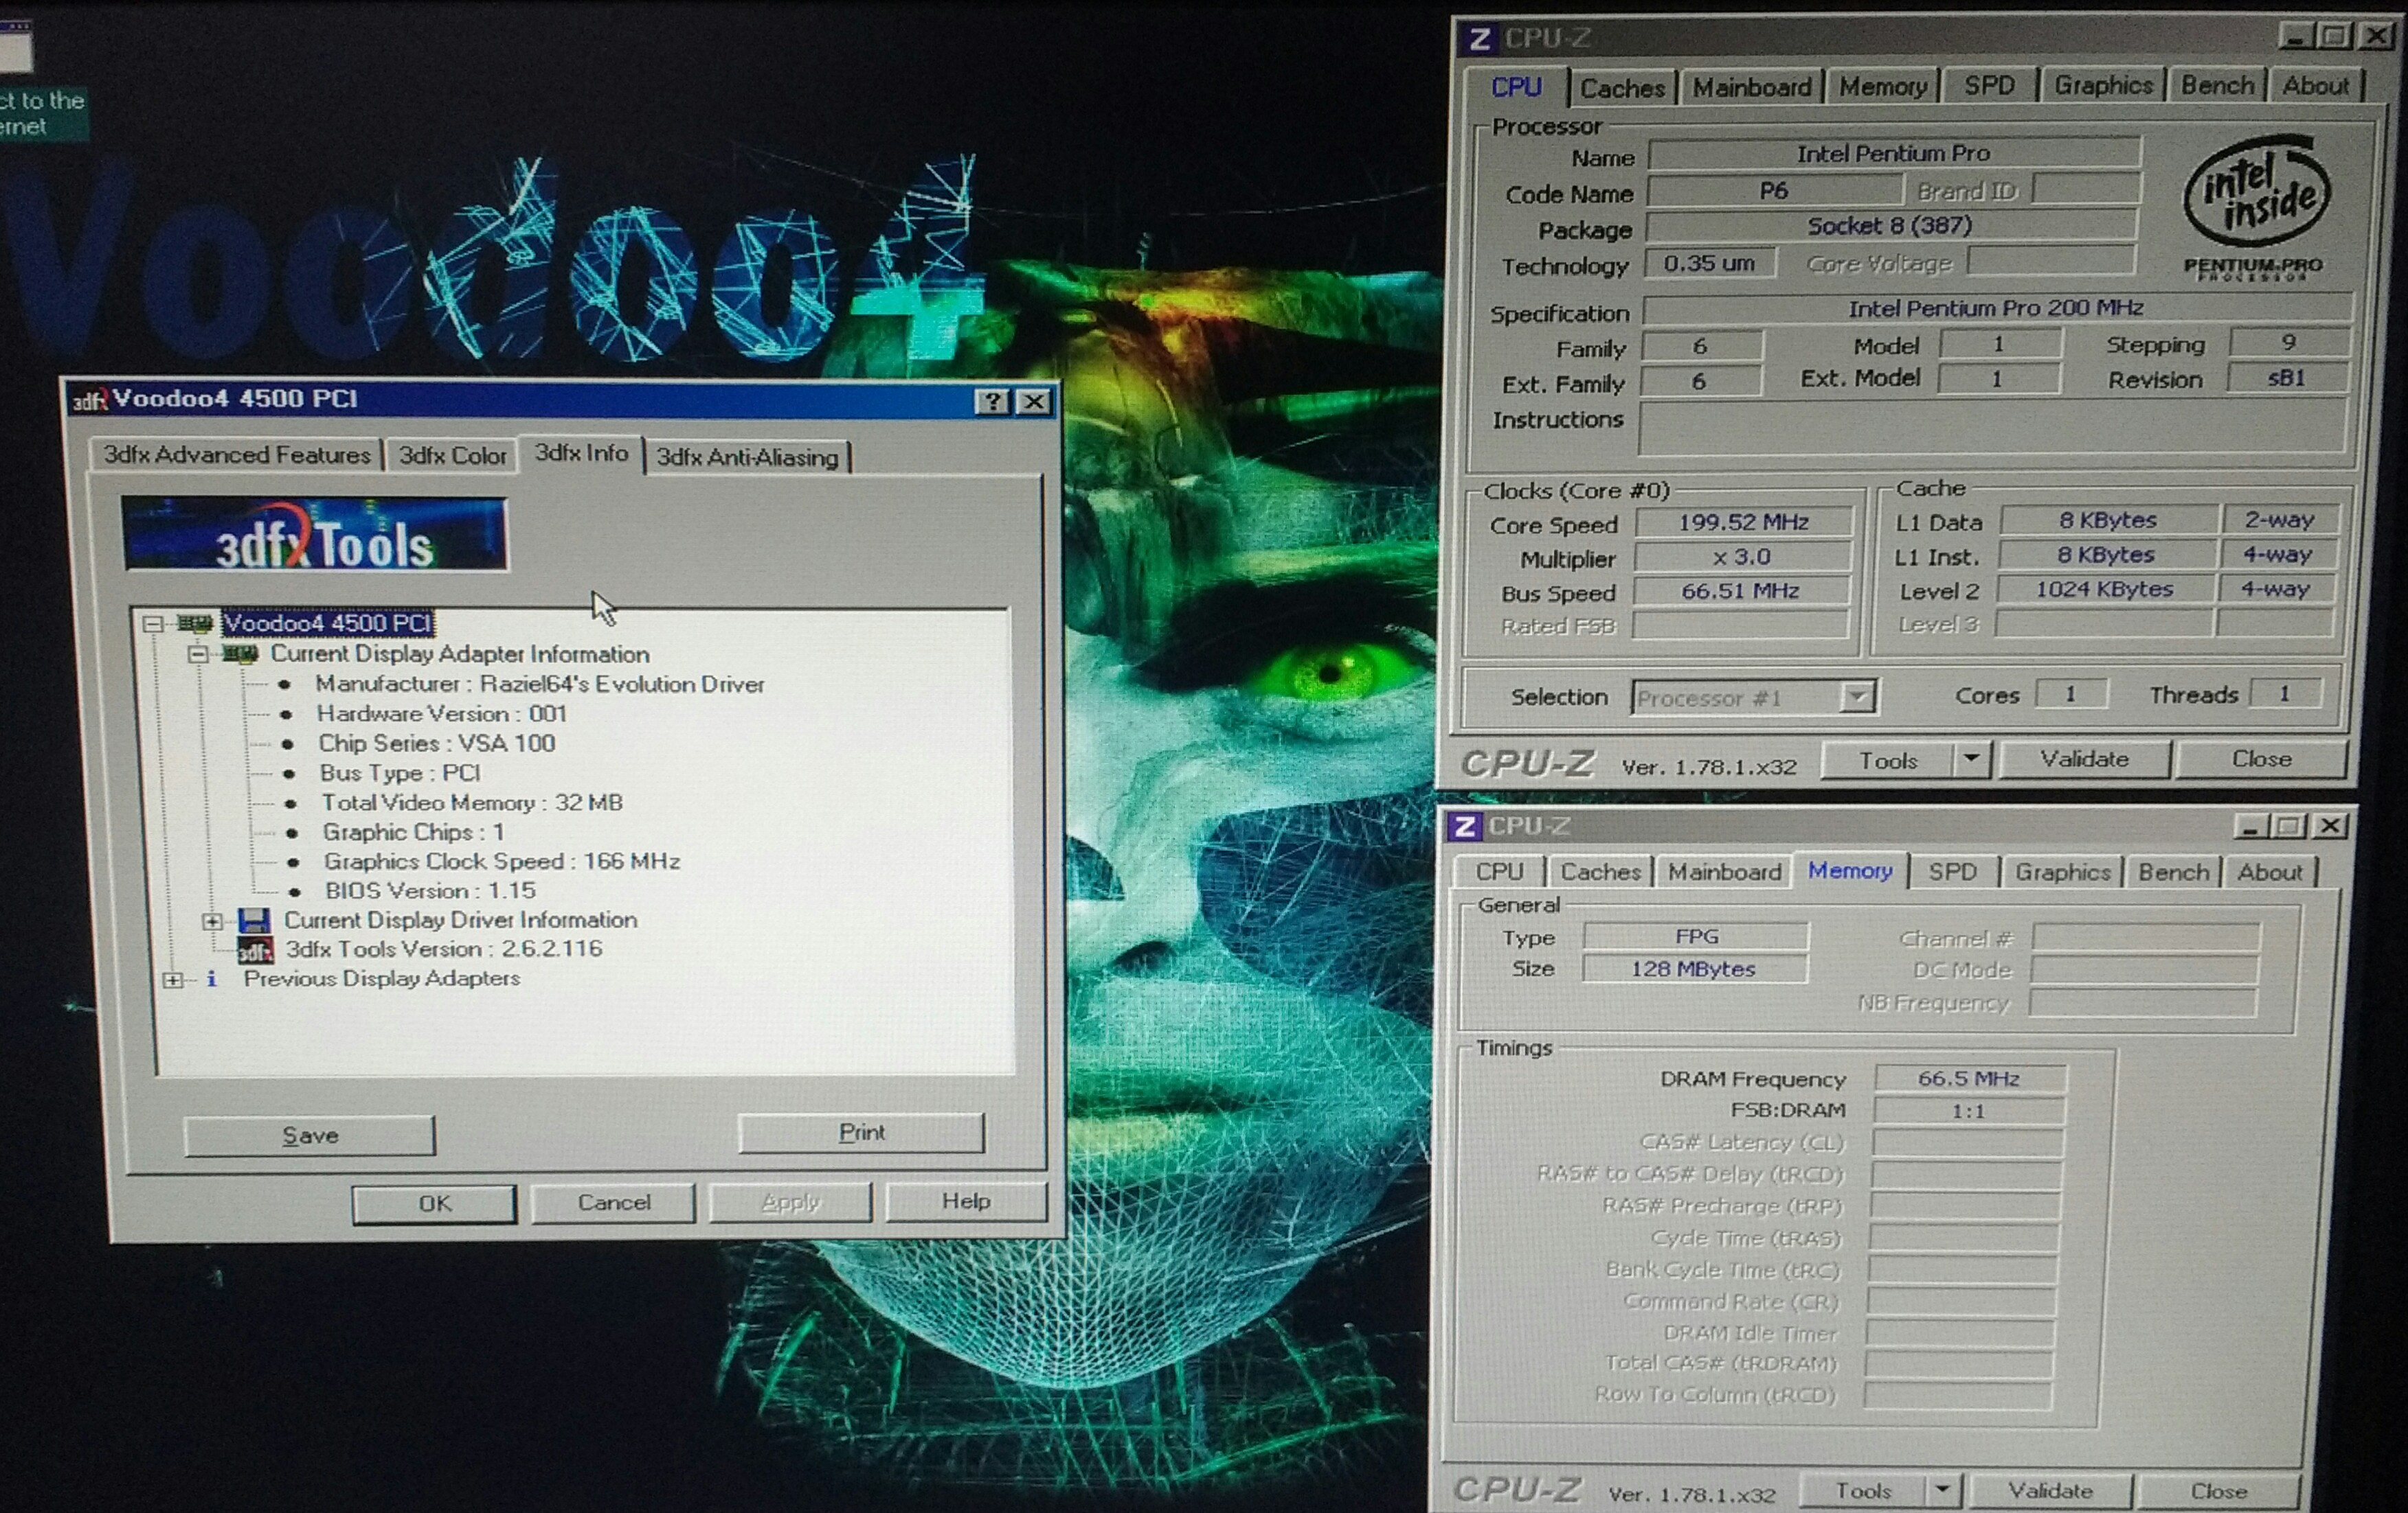The height and width of the screenshot is (1513, 2408).
Task: Click OK in Voodoo4 dialog
Action: [x=435, y=1204]
